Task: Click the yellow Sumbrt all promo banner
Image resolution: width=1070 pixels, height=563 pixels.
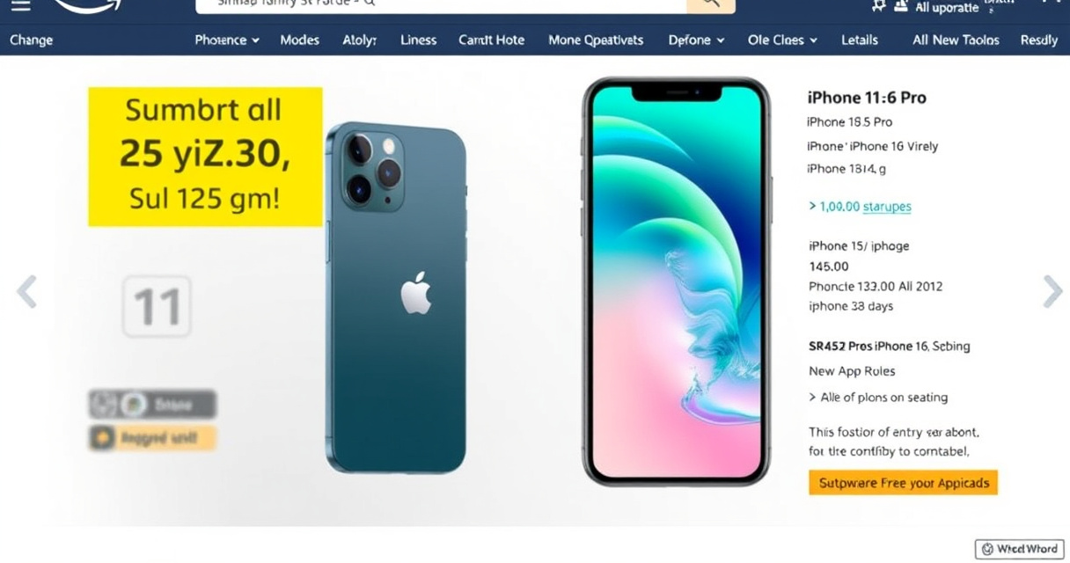Action: click(205, 157)
